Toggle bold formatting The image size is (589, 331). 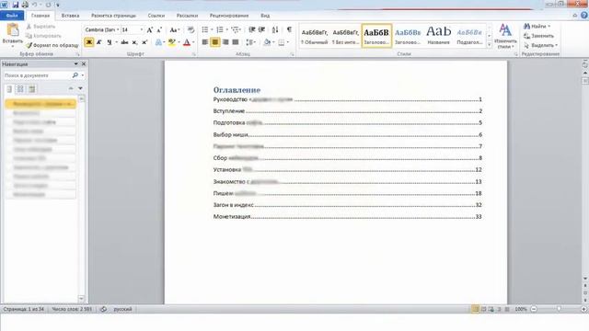[x=89, y=42]
